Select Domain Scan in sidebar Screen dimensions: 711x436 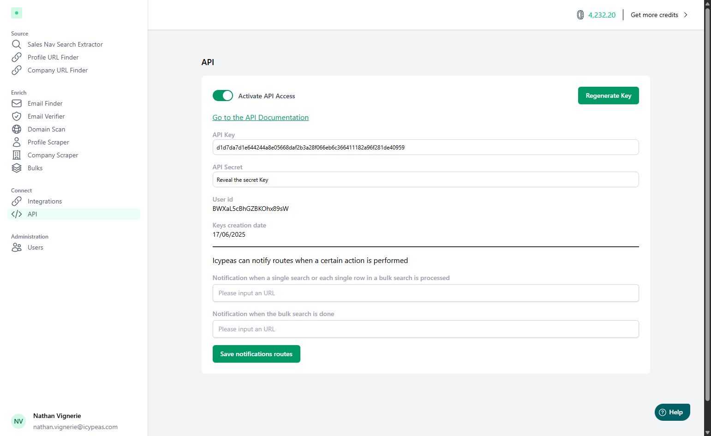[74, 129]
